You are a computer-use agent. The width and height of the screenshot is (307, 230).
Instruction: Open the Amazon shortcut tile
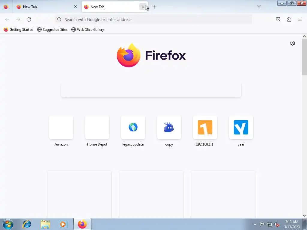click(x=61, y=131)
